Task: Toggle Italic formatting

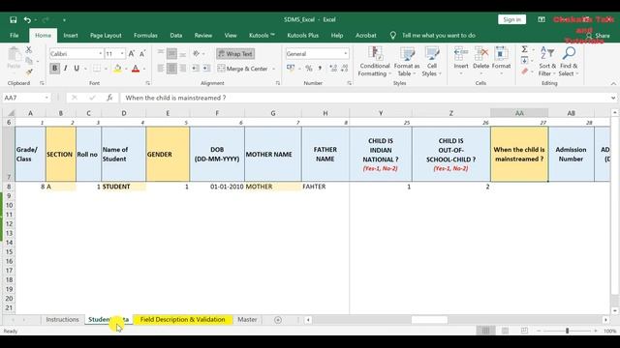Action: [x=66, y=69]
